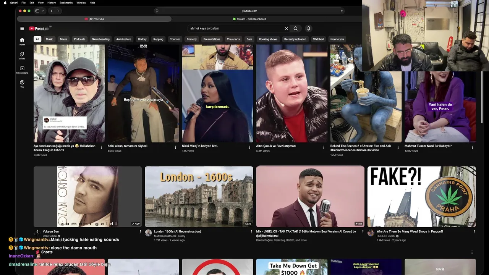Click the youtube.com address bar
Viewport: 489px width, 275px height.
(x=249, y=11)
